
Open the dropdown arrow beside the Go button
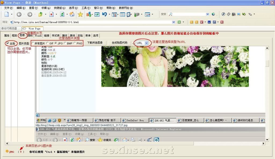click(183, 22)
